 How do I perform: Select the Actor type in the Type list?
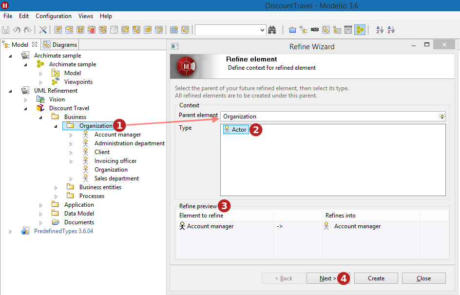point(235,129)
